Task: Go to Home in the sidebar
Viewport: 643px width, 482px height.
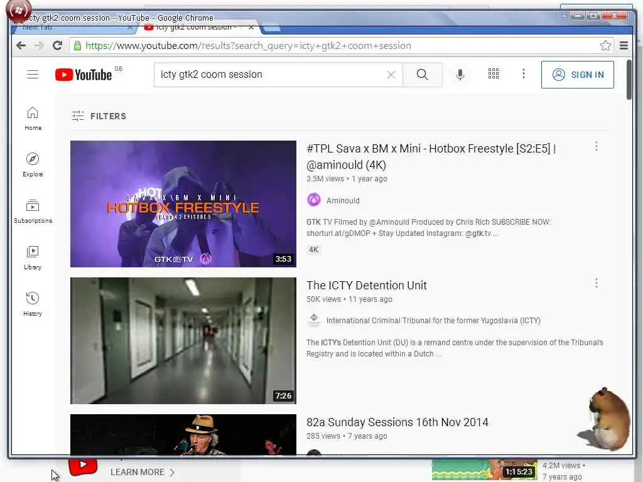Action: [x=33, y=119]
